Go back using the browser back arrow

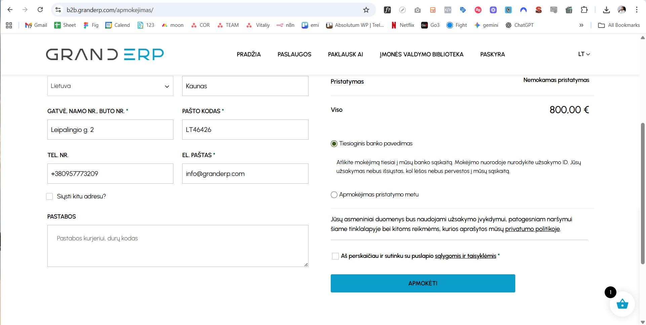10,10
